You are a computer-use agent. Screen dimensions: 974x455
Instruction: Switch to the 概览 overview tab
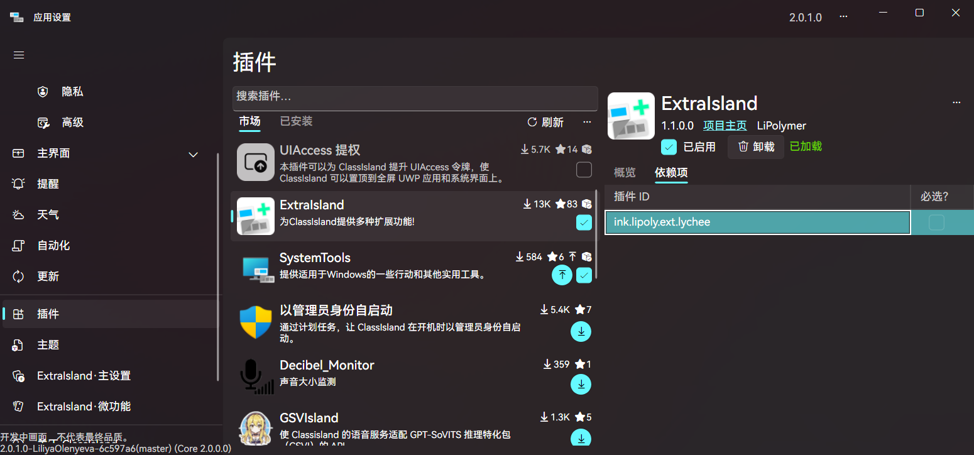(x=625, y=172)
